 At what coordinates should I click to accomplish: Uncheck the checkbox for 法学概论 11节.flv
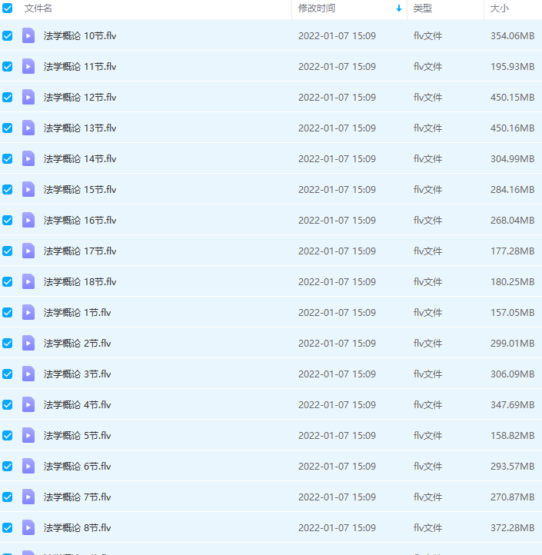click(8, 67)
